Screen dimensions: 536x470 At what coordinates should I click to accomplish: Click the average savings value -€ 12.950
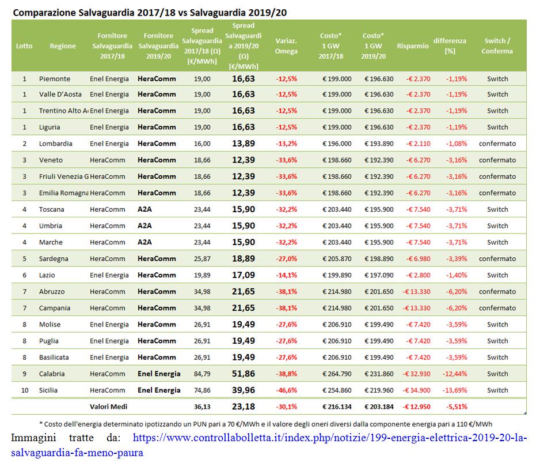tap(412, 407)
